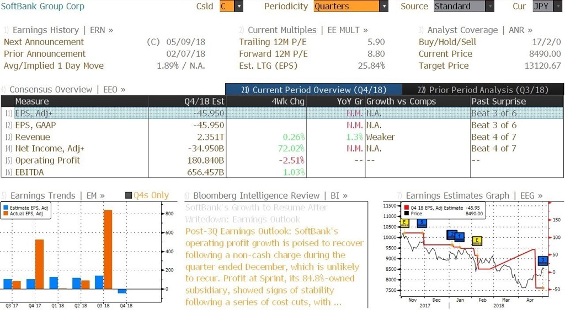The height and width of the screenshot is (310, 565).
Task: Click blue Estimate EPS, Adj legend swatch
Action: click(x=6, y=208)
